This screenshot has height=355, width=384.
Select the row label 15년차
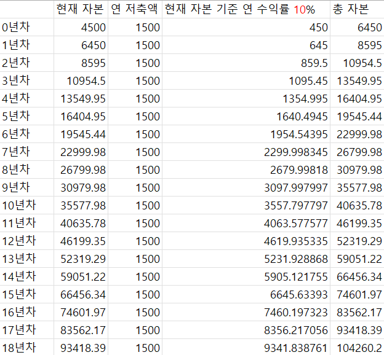[x=26, y=295]
